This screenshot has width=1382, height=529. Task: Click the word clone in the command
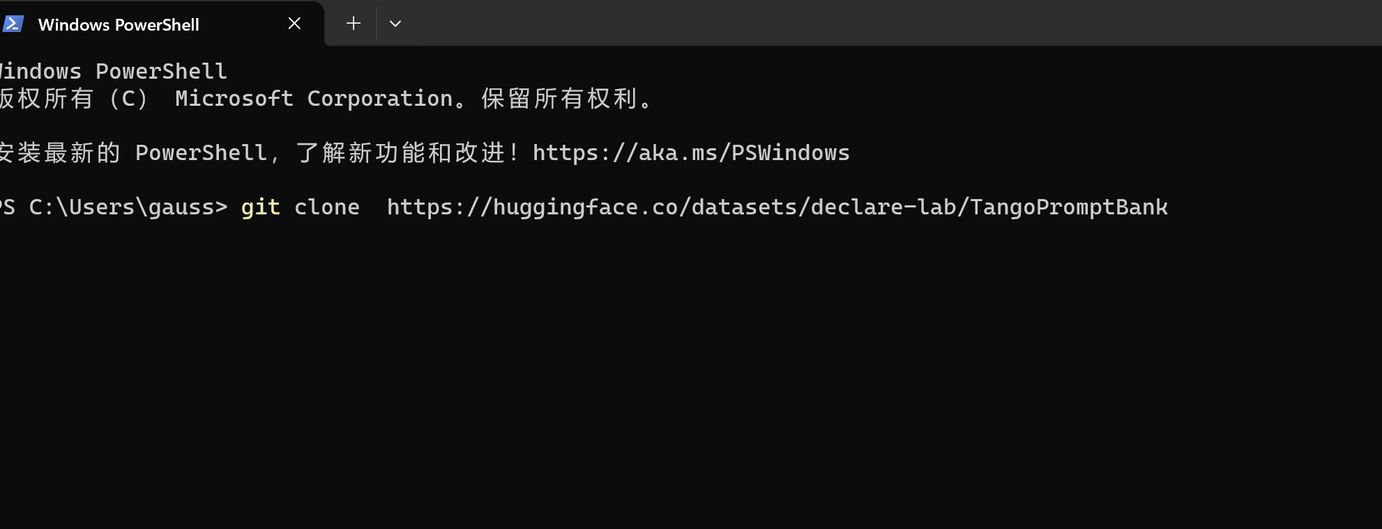326,207
